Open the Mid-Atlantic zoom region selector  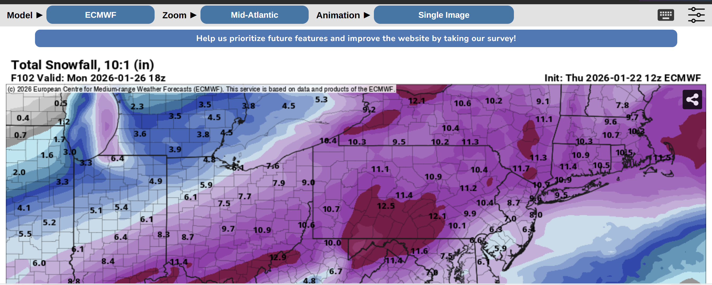[254, 15]
